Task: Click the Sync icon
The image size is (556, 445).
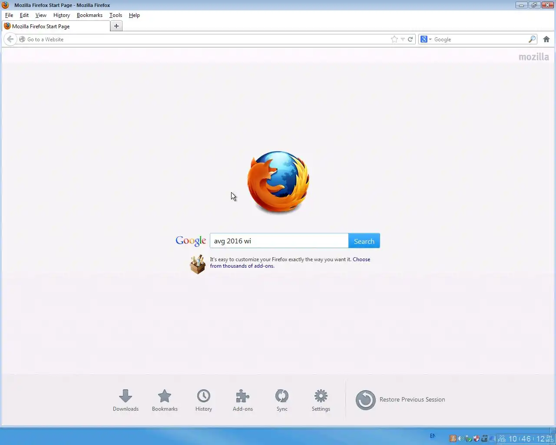Action: (x=282, y=396)
